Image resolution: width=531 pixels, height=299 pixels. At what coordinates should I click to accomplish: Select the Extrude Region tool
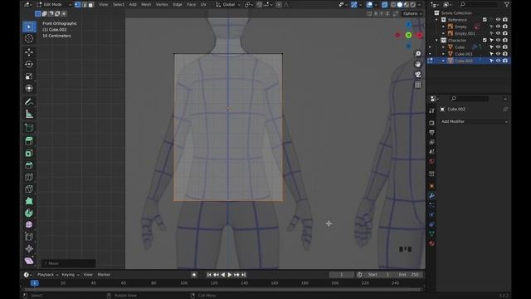coord(29,141)
